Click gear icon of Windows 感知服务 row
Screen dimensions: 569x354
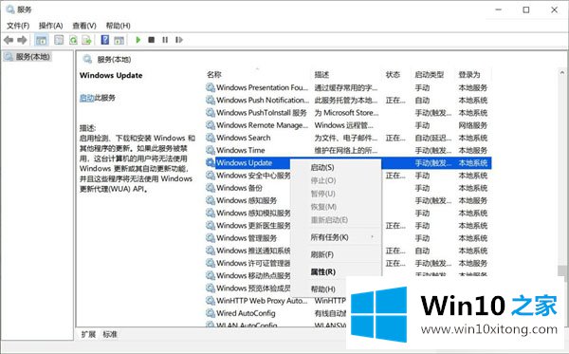tap(211, 200)
